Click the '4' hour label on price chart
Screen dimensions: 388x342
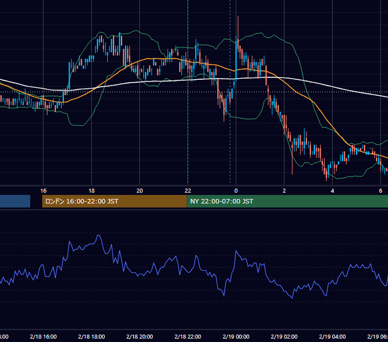point(332,190)
